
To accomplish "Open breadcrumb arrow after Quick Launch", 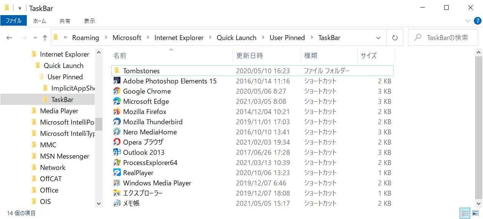I will click(x=263, y=38).
